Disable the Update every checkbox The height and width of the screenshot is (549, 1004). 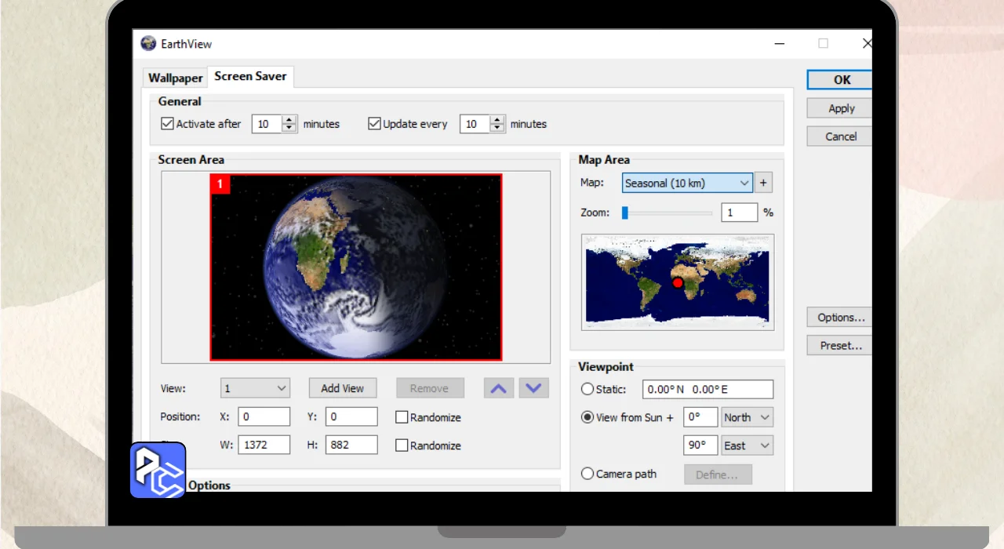click(374, 124)
